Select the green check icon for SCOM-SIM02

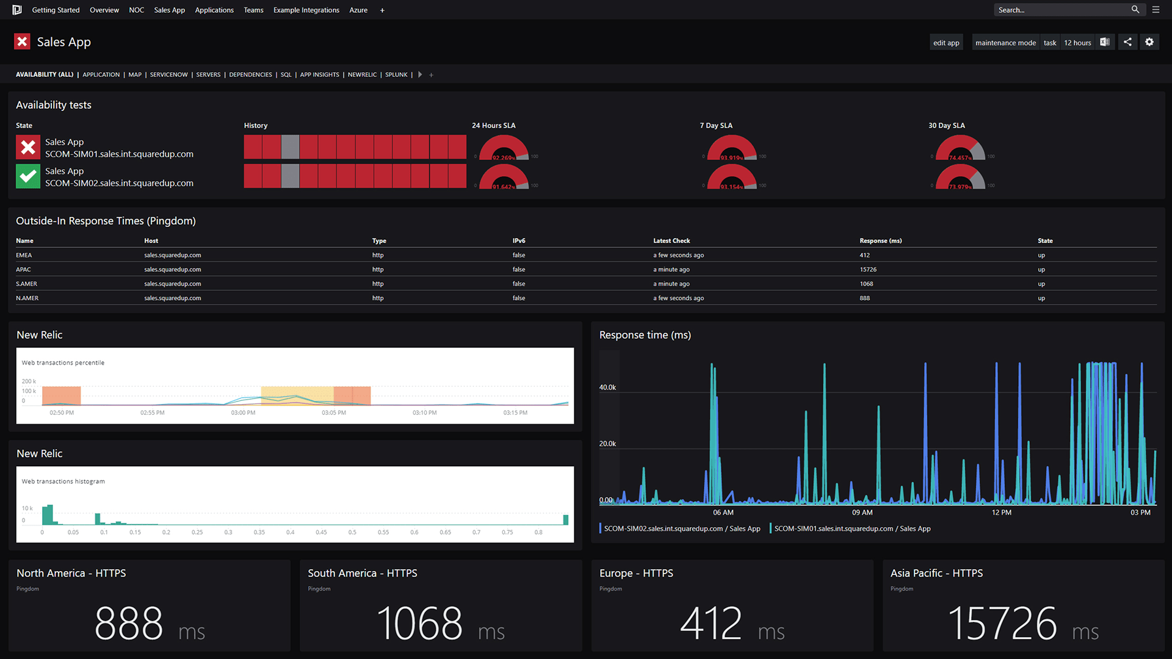27,176
